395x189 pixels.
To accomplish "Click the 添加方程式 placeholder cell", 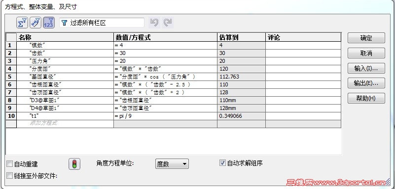I will (65, 124).
